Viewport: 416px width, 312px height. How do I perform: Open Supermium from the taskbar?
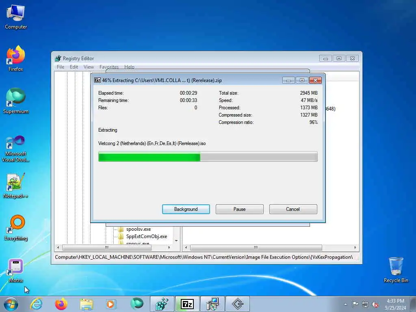tap(136, 304)
